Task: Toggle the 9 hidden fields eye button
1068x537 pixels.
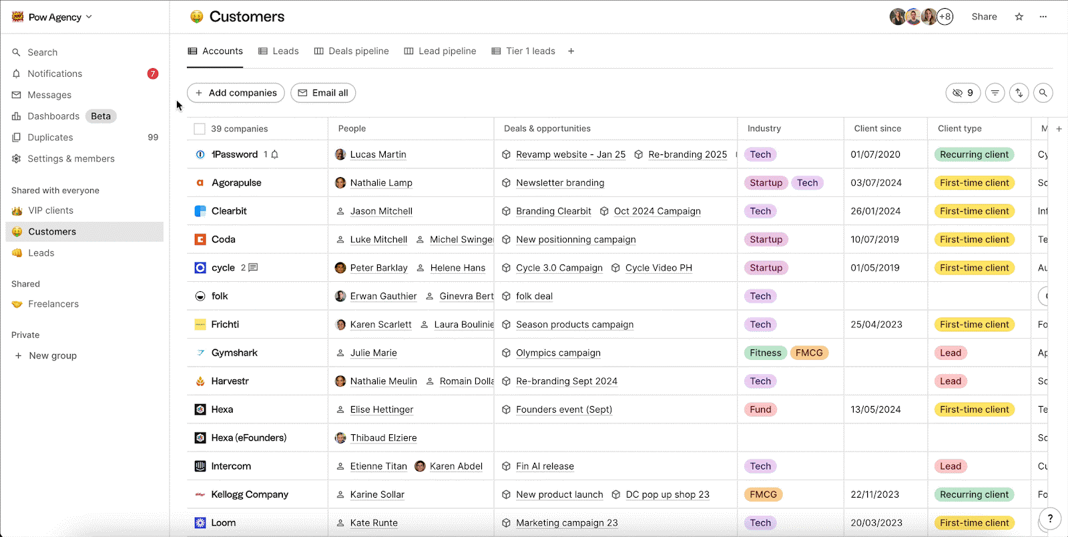Action: click(963, 93)
